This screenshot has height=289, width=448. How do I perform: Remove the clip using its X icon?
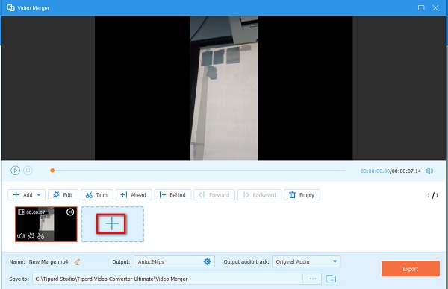click(x=70, y=212)
